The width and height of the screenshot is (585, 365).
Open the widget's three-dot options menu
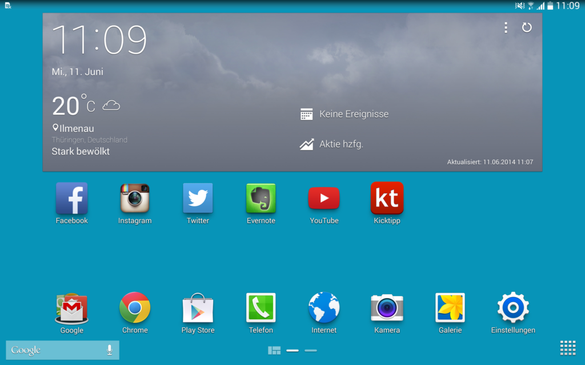[x=506, y=27]
